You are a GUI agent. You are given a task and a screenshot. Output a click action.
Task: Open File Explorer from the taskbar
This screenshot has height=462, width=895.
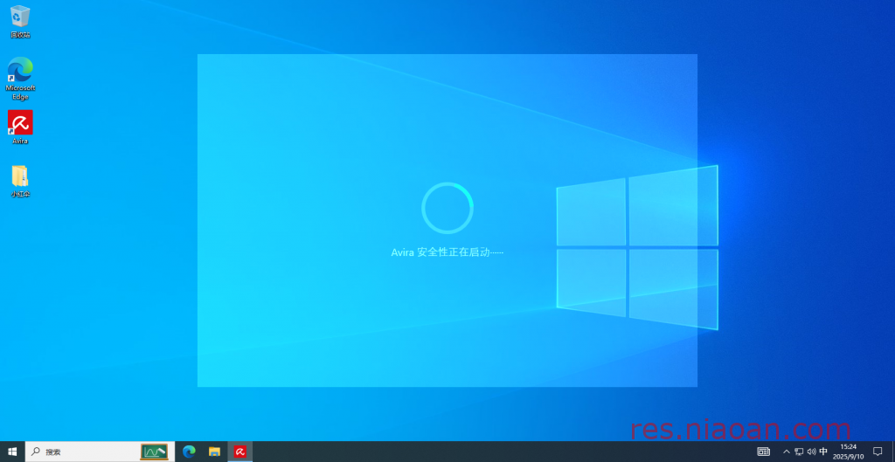pyautogui.click(x=215, y=452)
